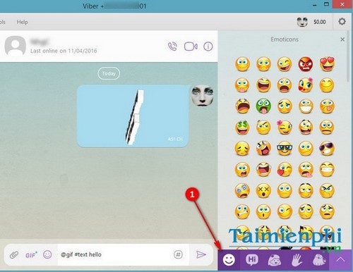Insert the purple sunglasses emoticon
Viewport: 353px width, 272px height.
tap(327, 149)
